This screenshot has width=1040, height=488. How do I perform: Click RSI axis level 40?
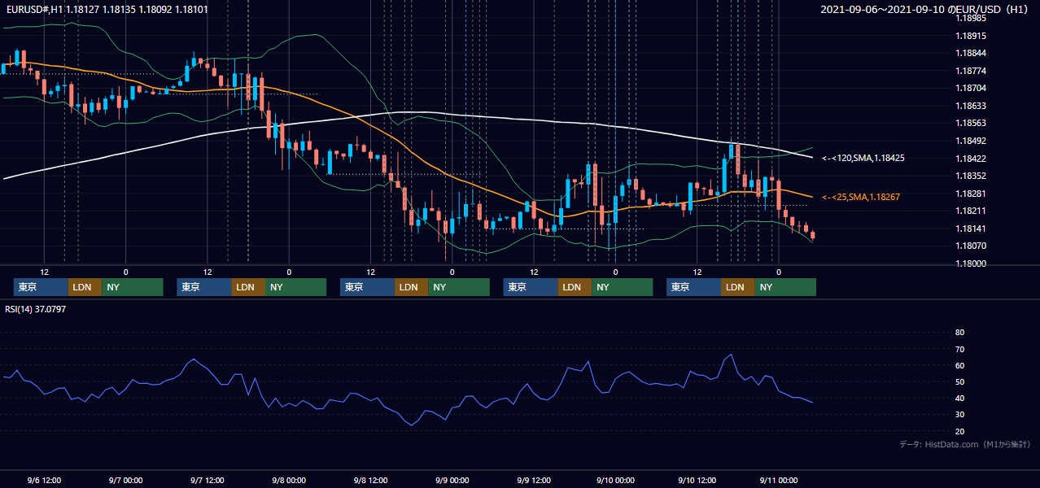959,398
